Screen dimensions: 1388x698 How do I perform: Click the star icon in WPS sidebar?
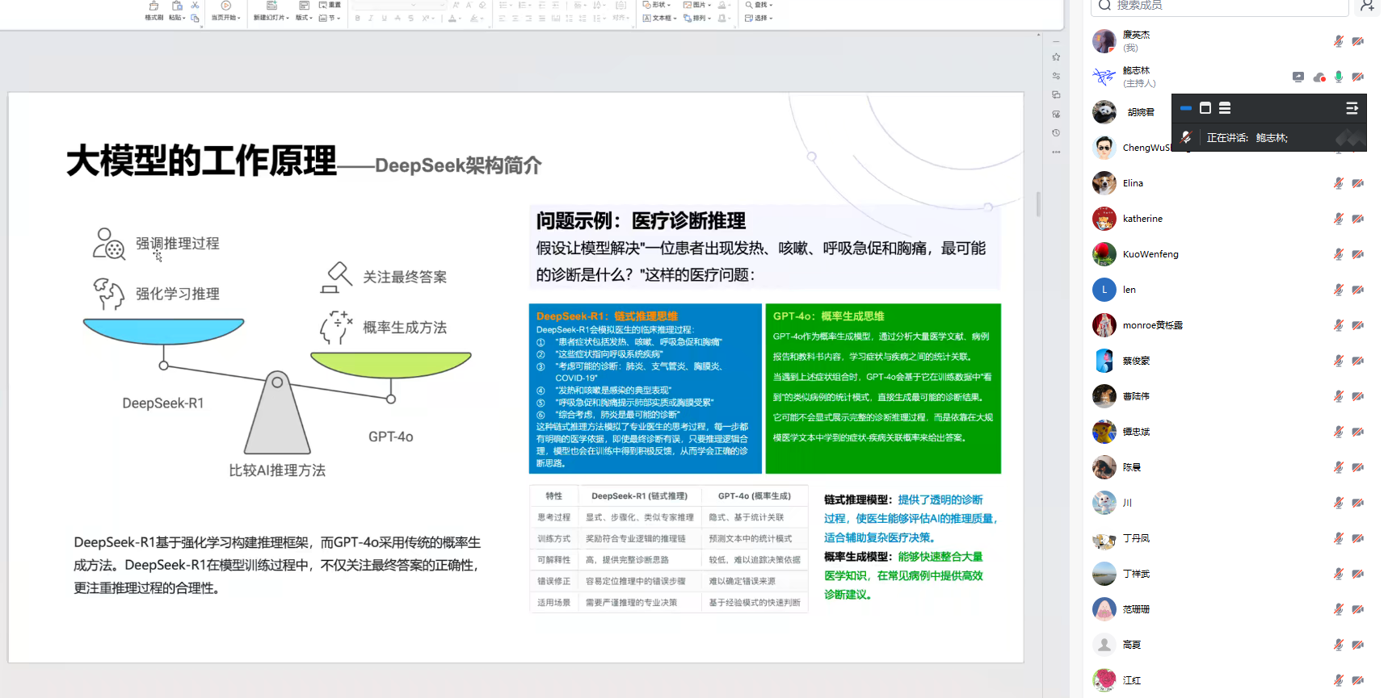(1056, 57)
